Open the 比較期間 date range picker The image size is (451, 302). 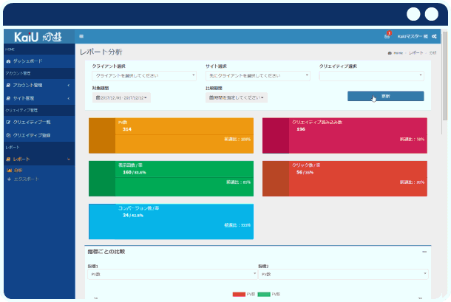click(x=236, y=97)
